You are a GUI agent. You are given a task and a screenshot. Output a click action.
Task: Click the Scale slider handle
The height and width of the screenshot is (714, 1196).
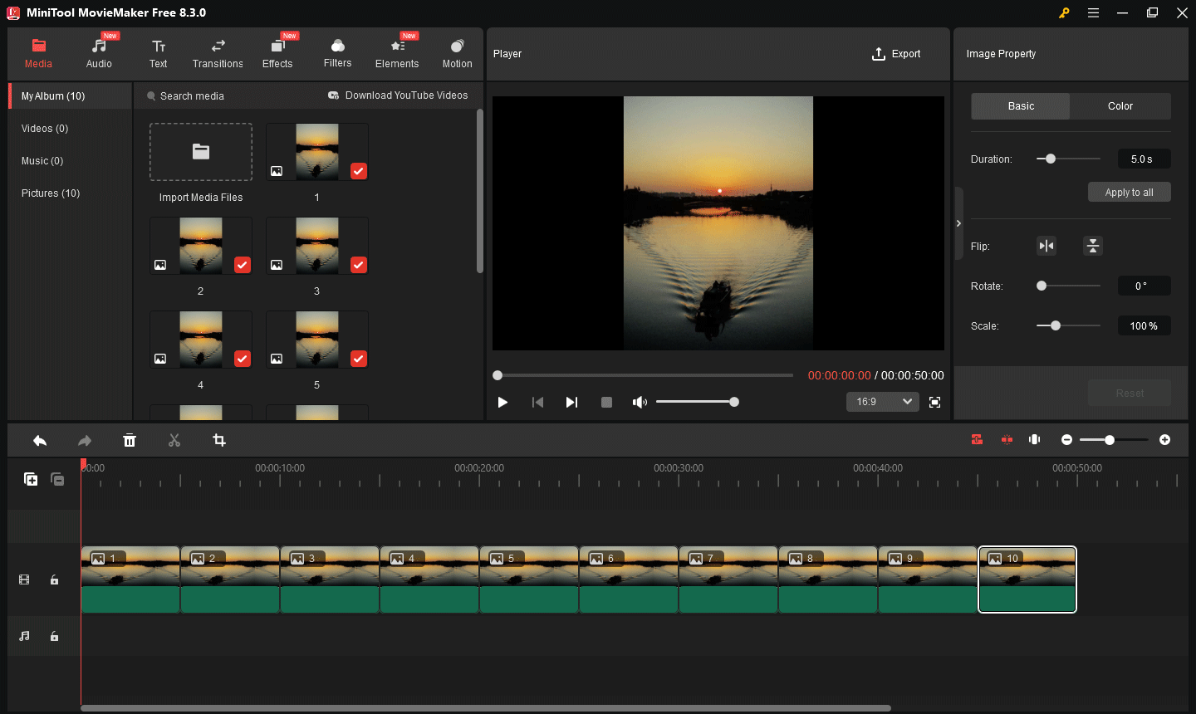coord(1056,325)
